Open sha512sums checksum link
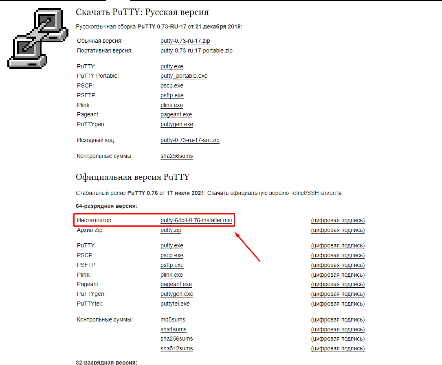 click(x=176, y=349)
